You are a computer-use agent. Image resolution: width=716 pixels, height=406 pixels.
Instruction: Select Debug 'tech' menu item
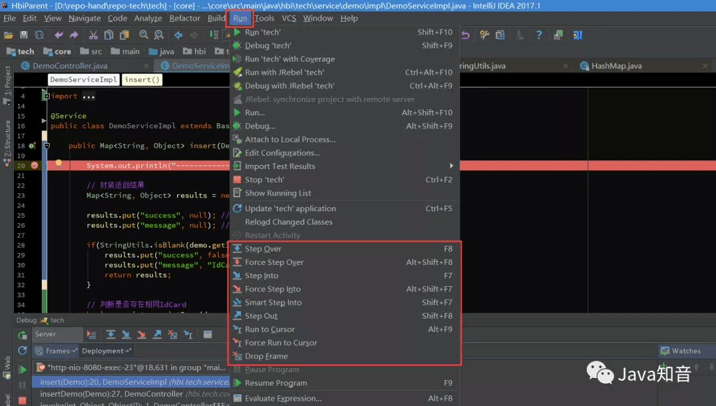(x=345, y=46)
